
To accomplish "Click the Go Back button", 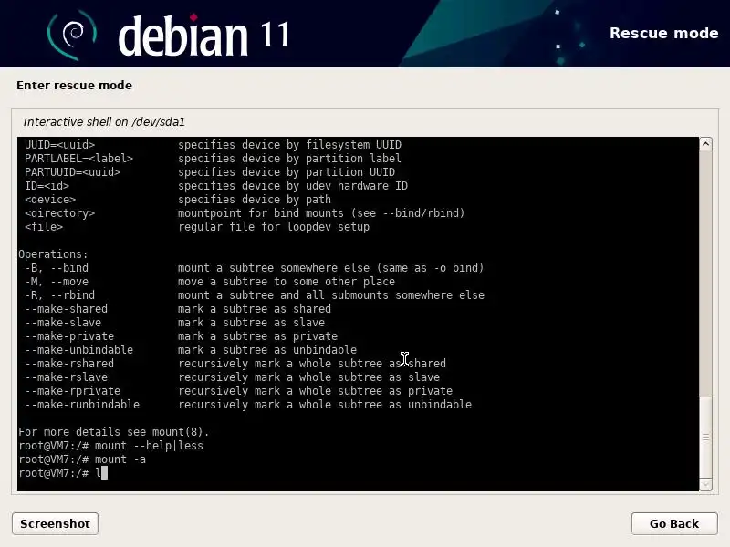I will (x=674, y=523).
